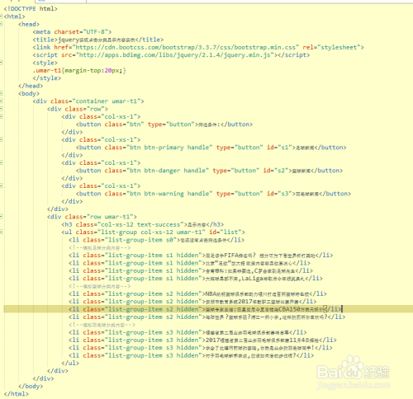Collapse the <html> fold marker
The height and width of the screenshot is (399, 413).
tap(1, 16)
